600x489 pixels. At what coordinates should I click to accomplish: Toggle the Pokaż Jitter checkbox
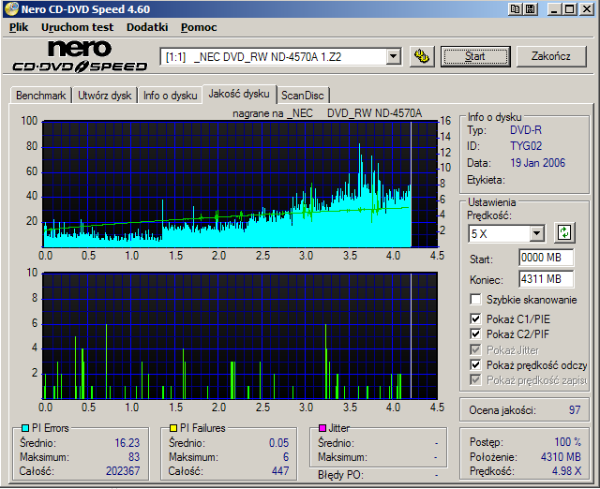475,349
